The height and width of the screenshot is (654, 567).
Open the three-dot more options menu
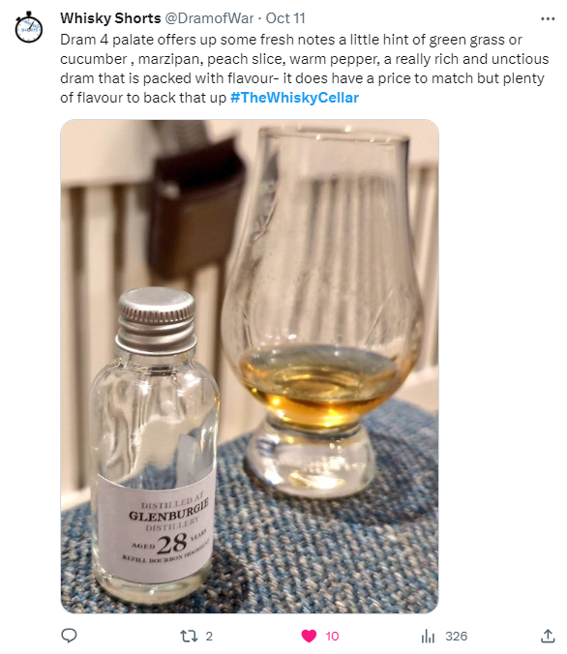pyautogui.click(x=548, y=18)
